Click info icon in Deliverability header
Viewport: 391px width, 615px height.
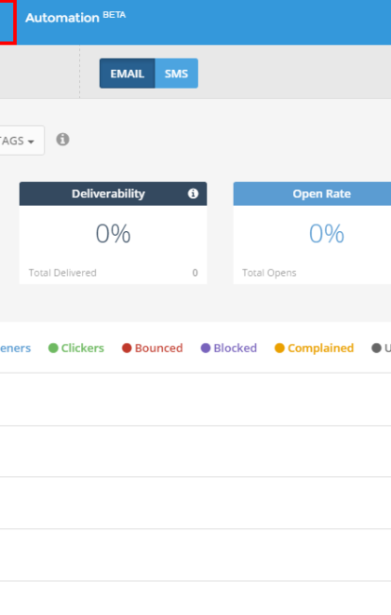tap(193, 194)
